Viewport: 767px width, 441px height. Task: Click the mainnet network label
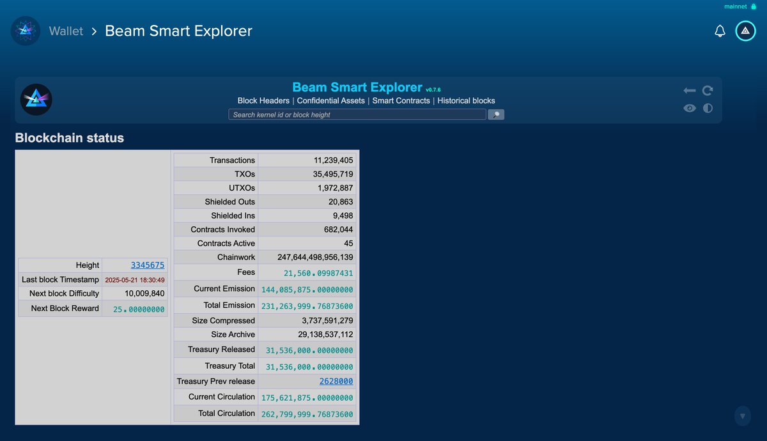point(735,6)
